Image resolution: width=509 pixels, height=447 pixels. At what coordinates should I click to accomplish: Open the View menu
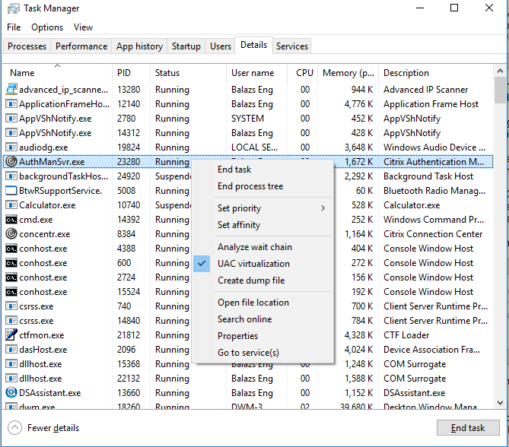tap(83, 27)
